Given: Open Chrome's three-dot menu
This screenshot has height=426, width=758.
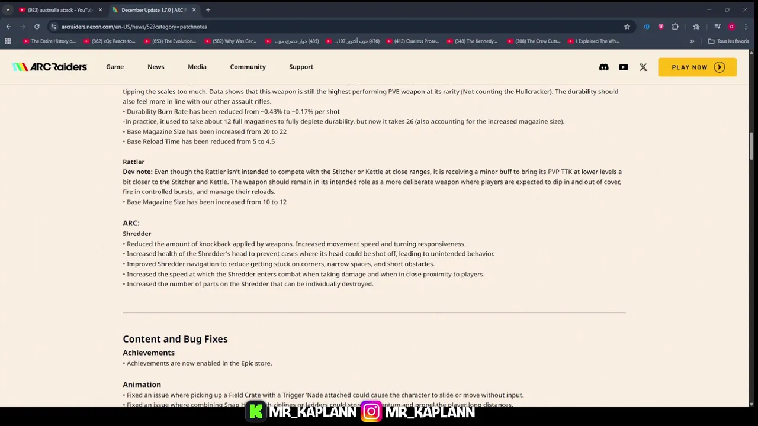Looking at the screenshot, I should (x=746, y=27).
